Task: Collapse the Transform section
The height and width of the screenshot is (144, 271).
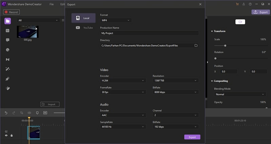Action: pos(212,31)
